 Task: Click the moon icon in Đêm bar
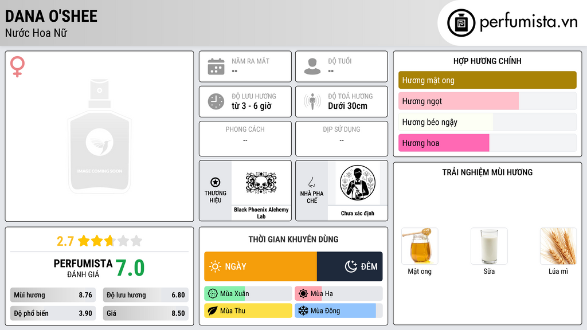point(351,266)
